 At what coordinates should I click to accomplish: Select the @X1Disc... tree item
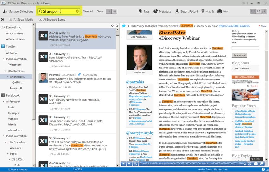pos(18,82)
